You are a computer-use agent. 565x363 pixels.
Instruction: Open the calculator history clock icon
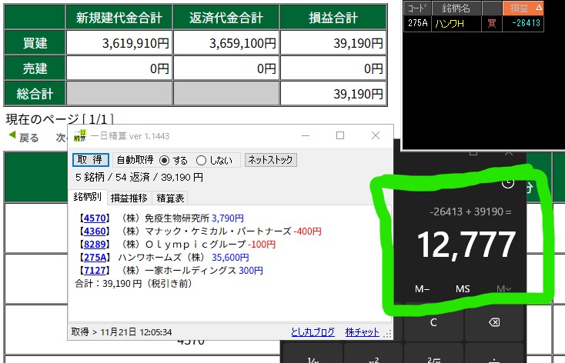[x=507, y=183]
